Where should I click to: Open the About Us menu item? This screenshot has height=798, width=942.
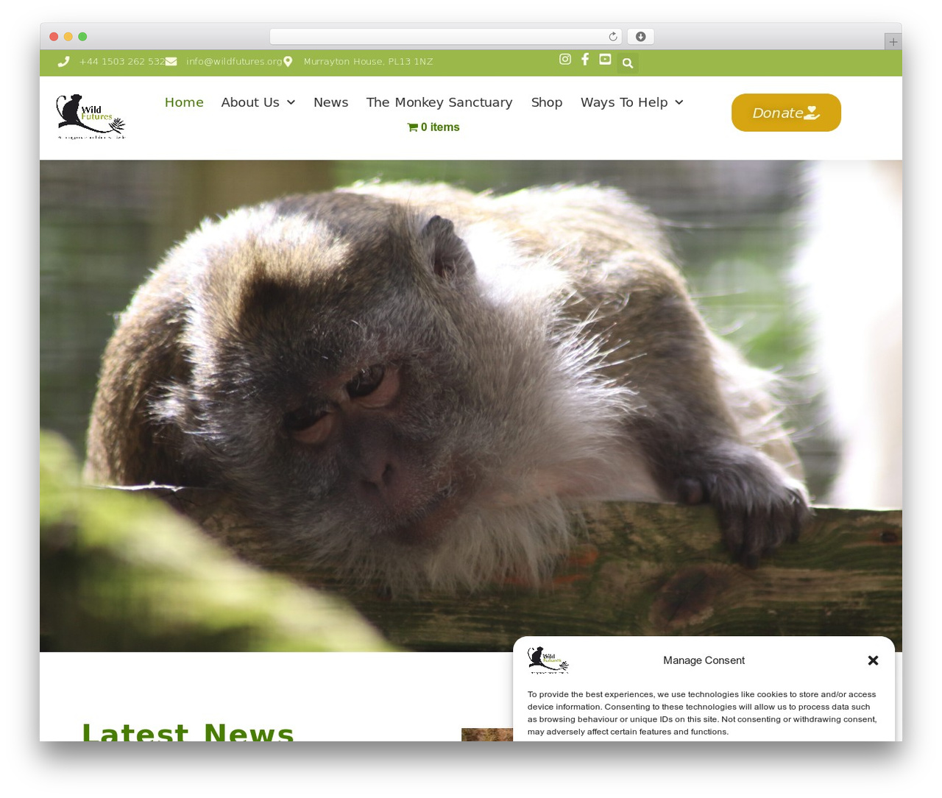[250, 102]
